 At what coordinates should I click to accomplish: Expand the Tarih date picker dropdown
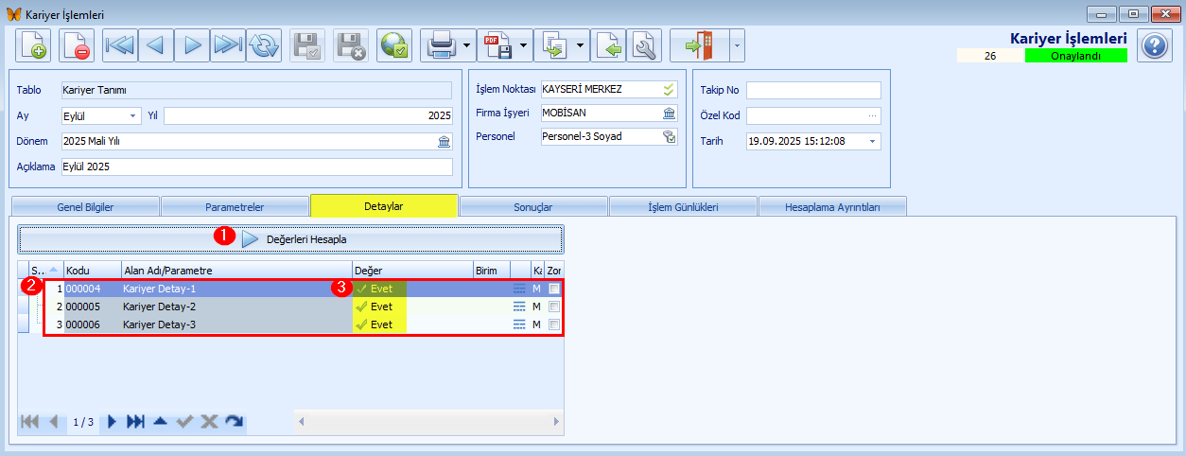click(872, 141)
